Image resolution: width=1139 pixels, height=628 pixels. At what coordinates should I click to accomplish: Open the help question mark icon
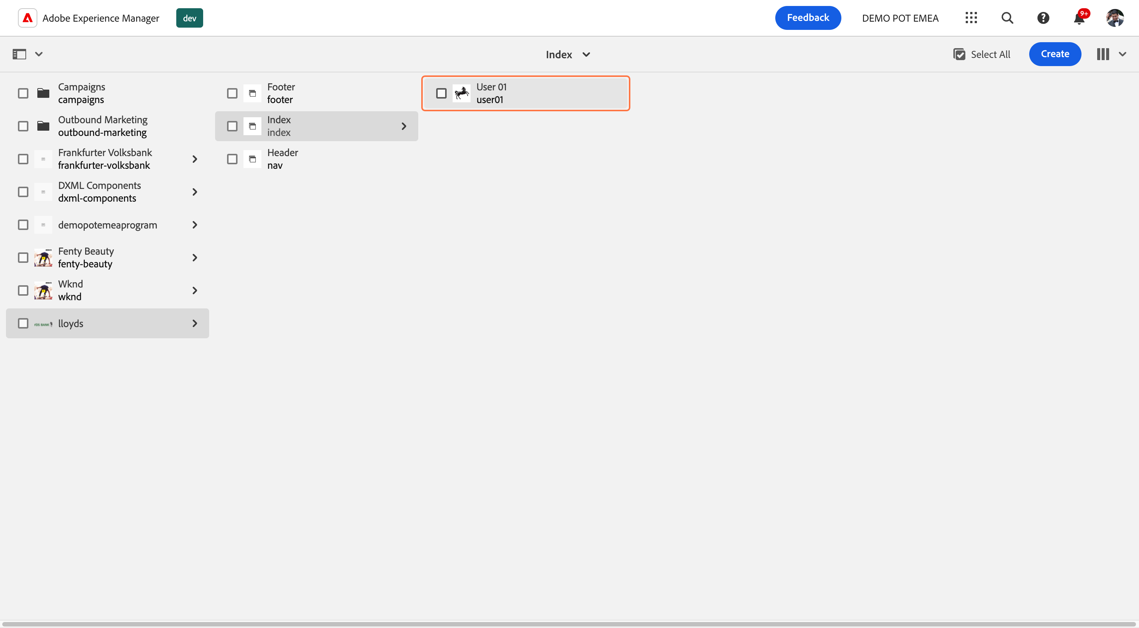(1043, 18)
